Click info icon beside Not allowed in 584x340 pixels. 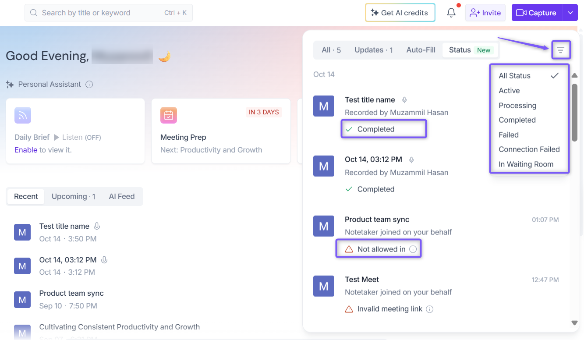tap(413, 249)
